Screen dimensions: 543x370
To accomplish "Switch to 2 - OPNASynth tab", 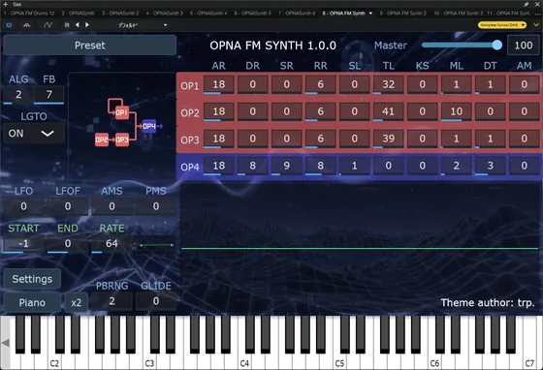I will pyautogui.click(x=78, y=14).
